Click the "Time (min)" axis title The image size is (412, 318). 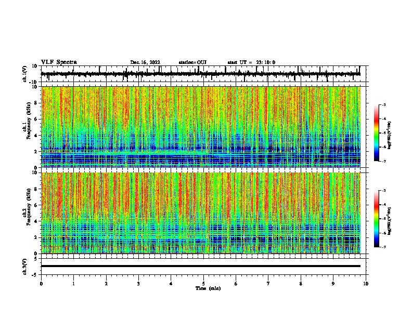click(208, 288)
